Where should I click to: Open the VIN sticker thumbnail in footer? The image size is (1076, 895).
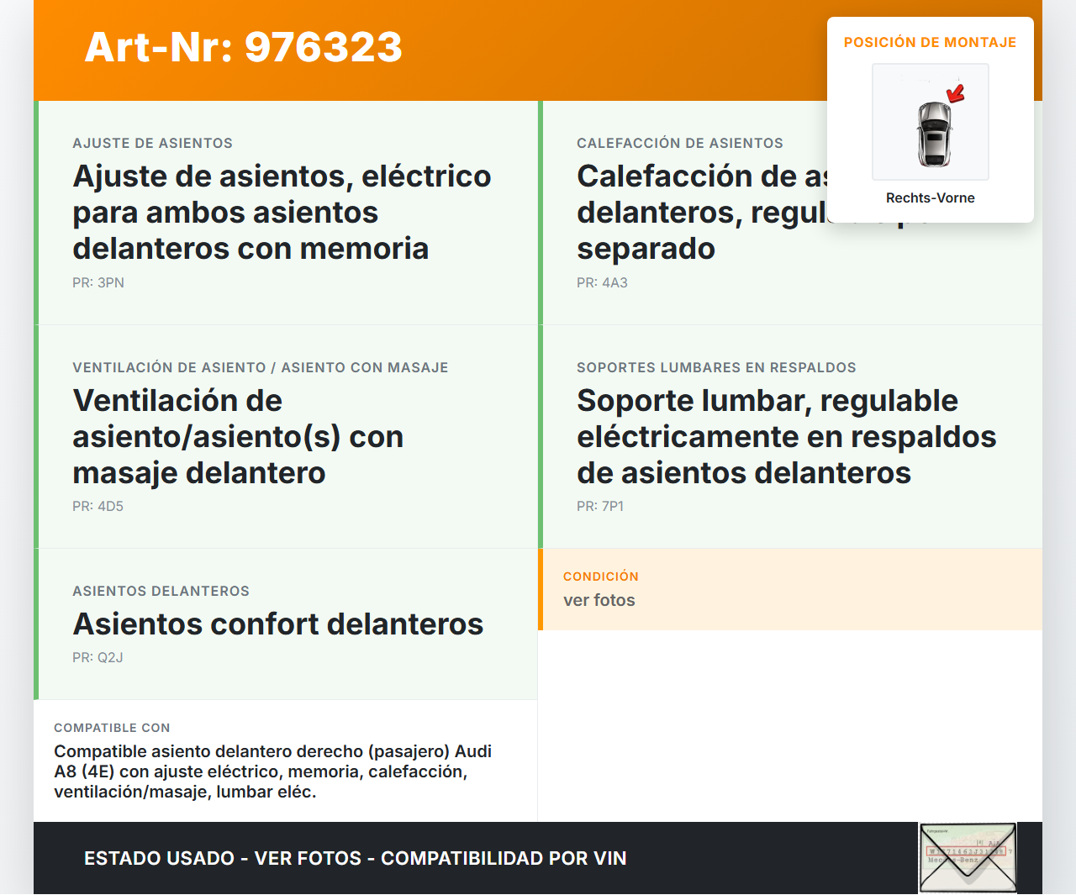coord(968,857)
